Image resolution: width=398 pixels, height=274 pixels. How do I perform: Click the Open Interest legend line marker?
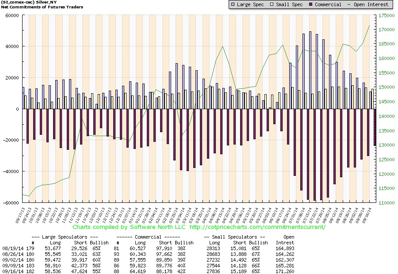coord(349,4)
